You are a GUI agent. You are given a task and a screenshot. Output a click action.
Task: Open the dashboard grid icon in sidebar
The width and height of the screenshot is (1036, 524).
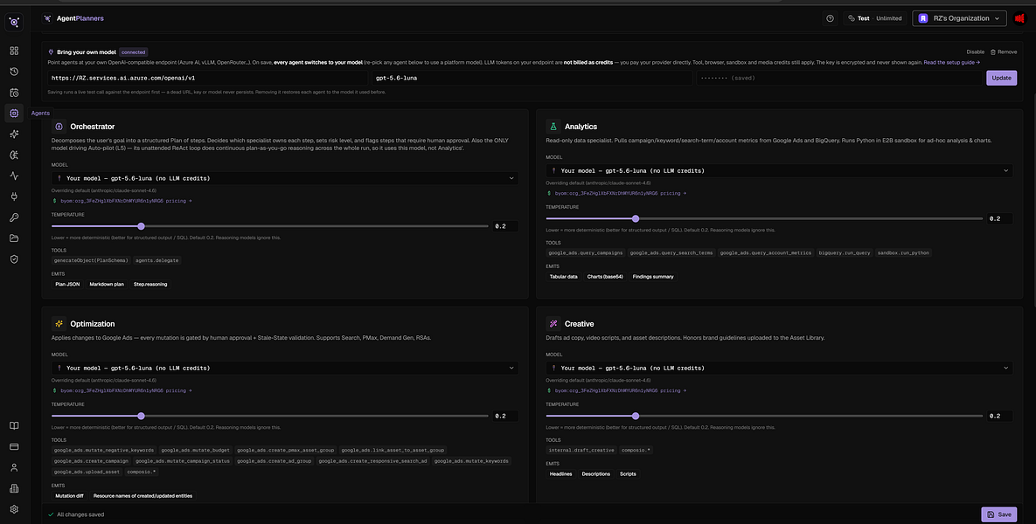(x=14, y=51)
